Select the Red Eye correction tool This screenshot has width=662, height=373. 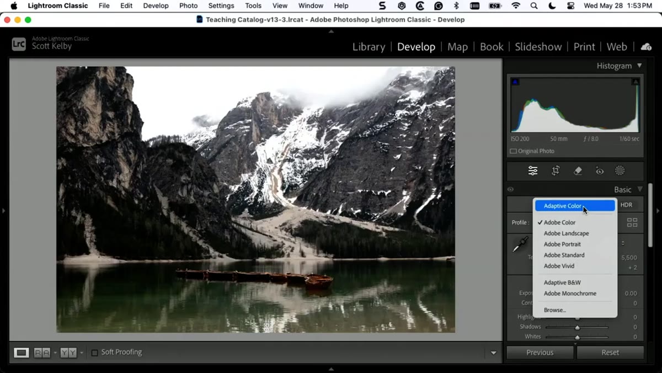600,171
